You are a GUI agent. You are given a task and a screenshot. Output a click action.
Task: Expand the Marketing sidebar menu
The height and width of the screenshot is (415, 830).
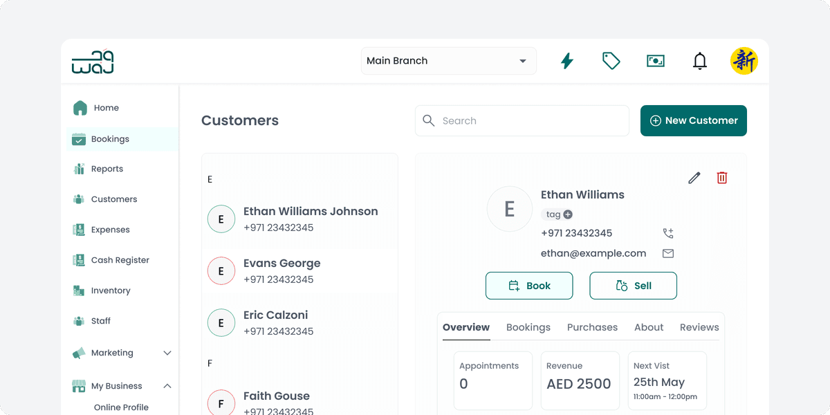167,353
